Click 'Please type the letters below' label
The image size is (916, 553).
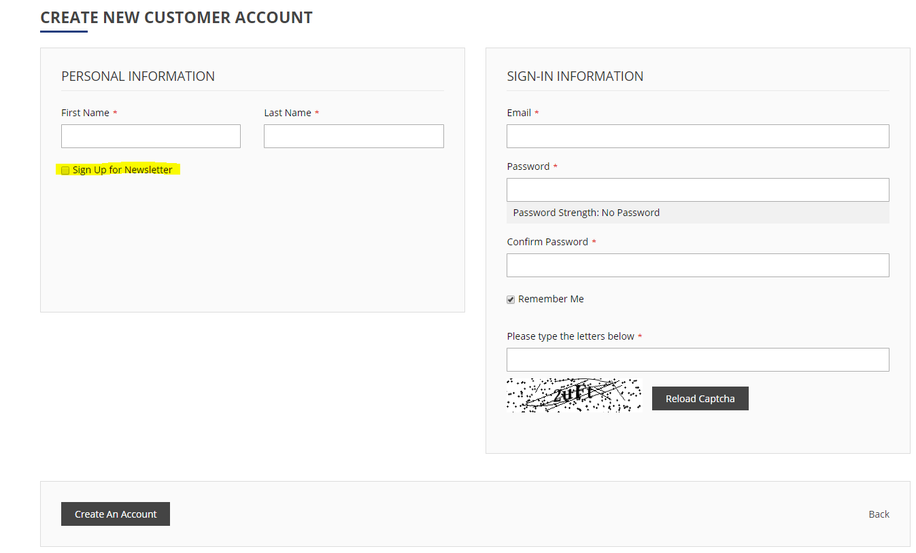coord(571,336)
